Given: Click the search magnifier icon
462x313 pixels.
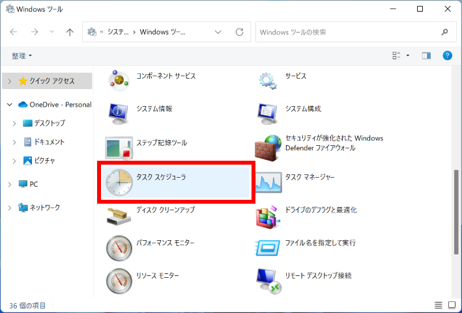Looking at the screenshot, I should 444,32.
